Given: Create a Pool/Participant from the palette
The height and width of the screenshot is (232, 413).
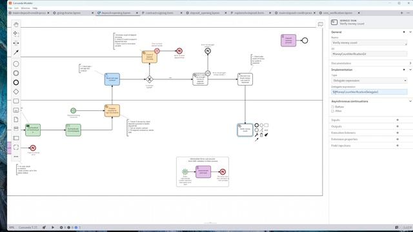Looking at the screenshot, I should coord(16,138).
